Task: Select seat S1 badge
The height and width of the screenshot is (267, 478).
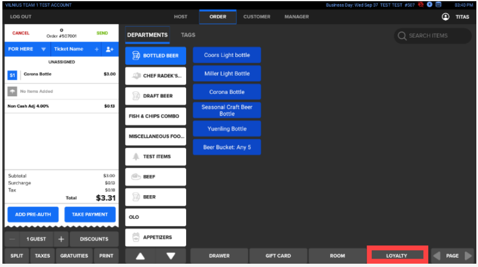Action: click(12, 75)
